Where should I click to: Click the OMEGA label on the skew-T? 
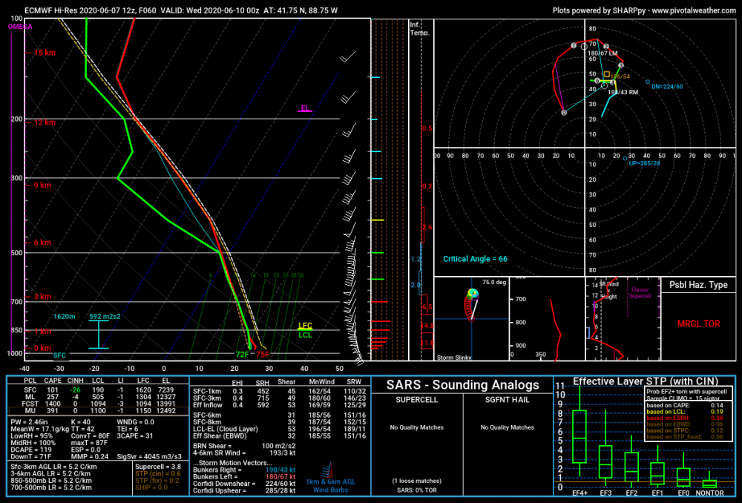point(20,27)
